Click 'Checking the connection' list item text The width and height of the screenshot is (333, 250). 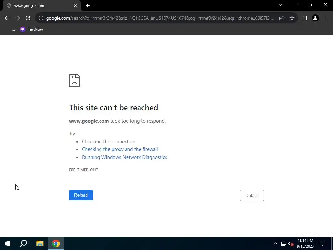click(109, 142)
